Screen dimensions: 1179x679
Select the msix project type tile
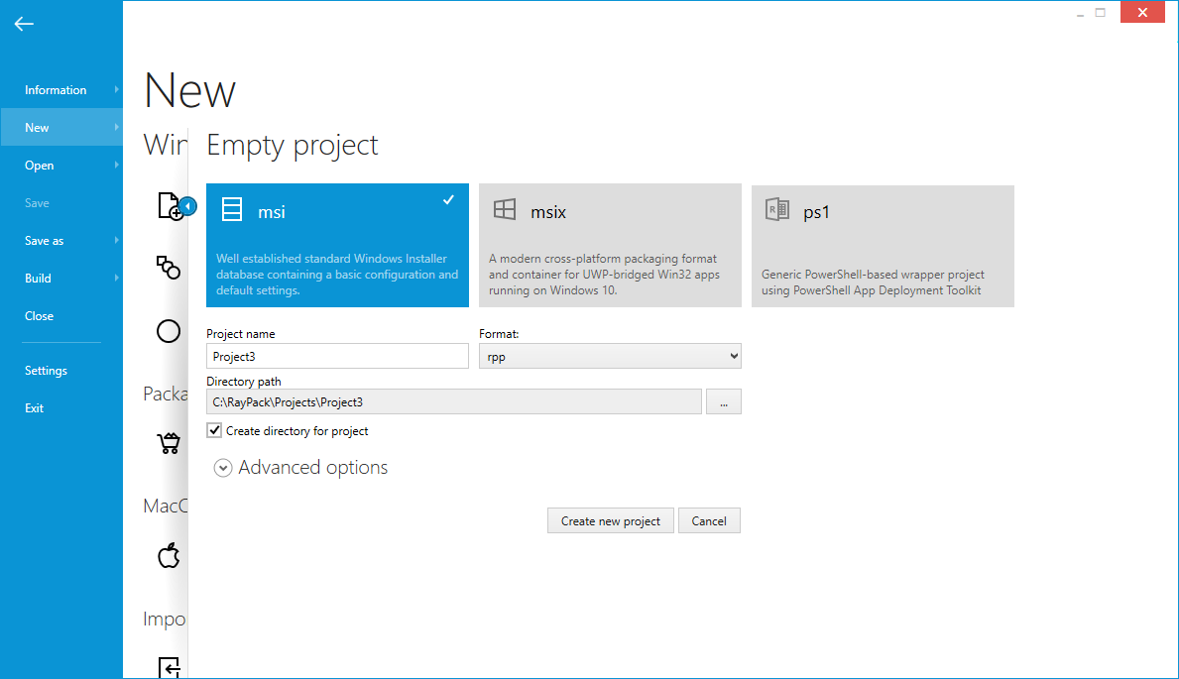[610, 245]
